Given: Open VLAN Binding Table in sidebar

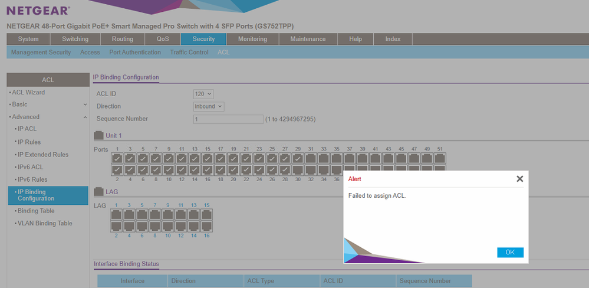Looking at the screenshot, I should [x=45, y=223].
